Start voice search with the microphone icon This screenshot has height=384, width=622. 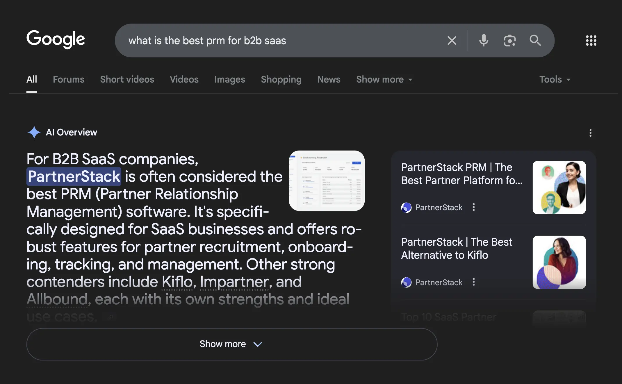click(x=484, y=40)
